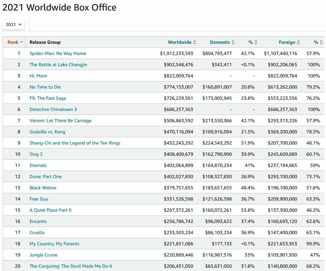Sort by the Worldwide column header
The height and width of the screenshot is (271, 326).
click(179, 42)
